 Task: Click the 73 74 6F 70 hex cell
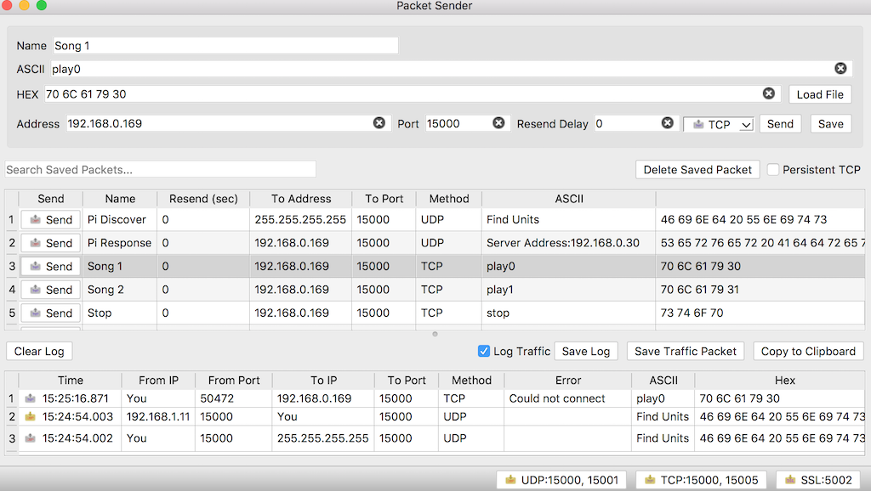(760, 313)
